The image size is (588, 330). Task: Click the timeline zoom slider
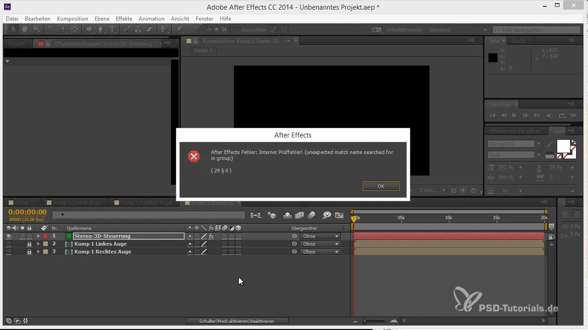coord(373,321)
